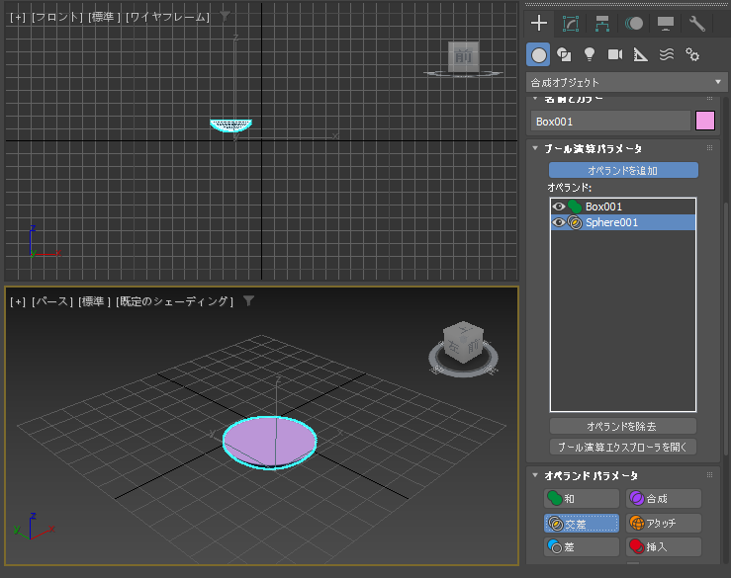Open the Utilities wrench tab

click(697, 24)
